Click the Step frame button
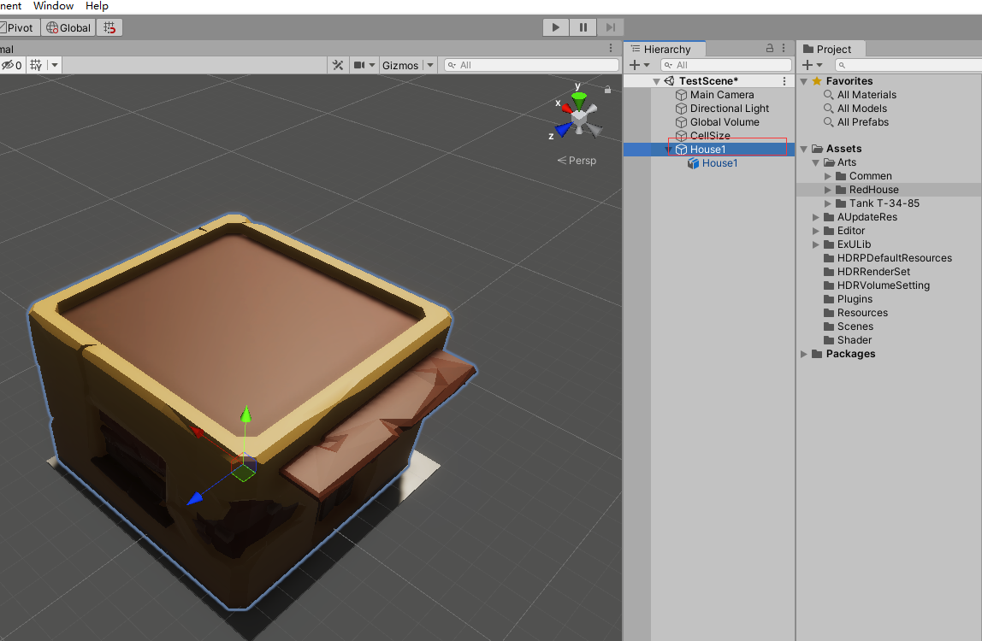982x641 pixels. (x=611, y=27)
